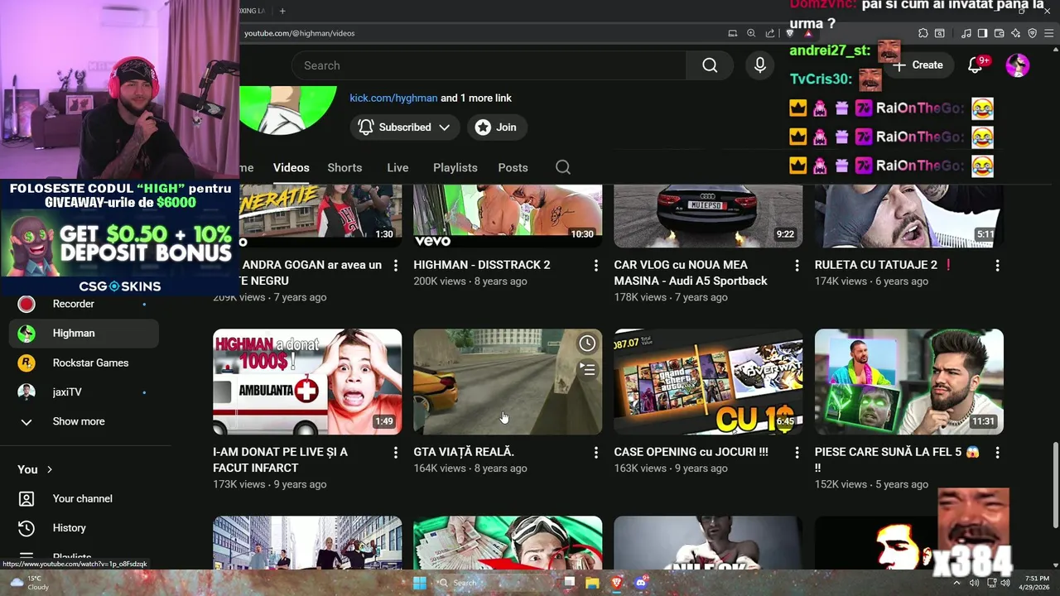Open Subscribed notification dropdown
The height and width of the screenshot is (596, 1060).
click(404, 127)
